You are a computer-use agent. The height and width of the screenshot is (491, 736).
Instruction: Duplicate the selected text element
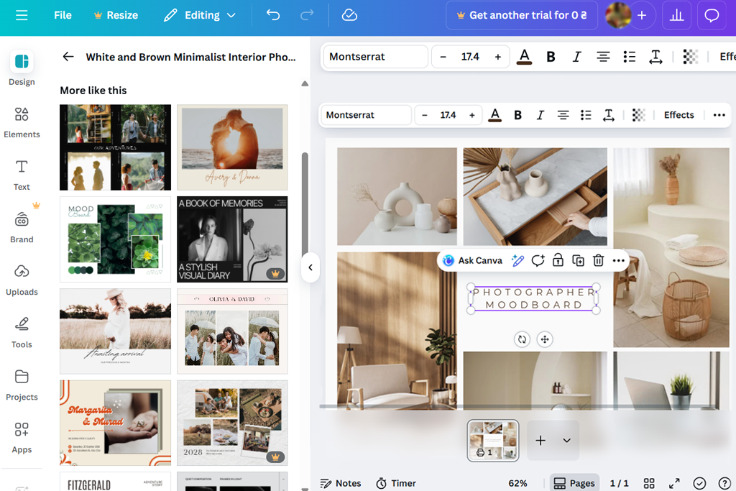tap(579, 260)
